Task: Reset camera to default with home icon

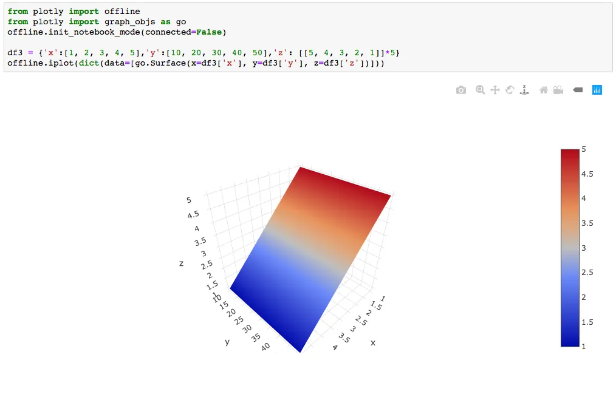Action: [x=544, y=90]
